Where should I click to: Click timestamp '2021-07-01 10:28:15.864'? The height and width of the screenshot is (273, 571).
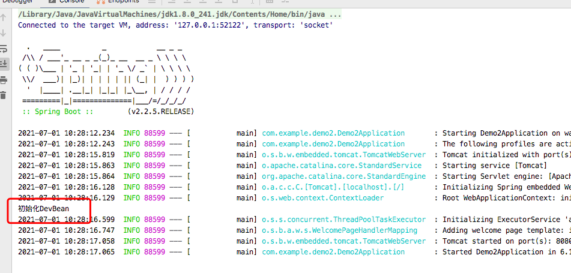[x=66, y=176]
